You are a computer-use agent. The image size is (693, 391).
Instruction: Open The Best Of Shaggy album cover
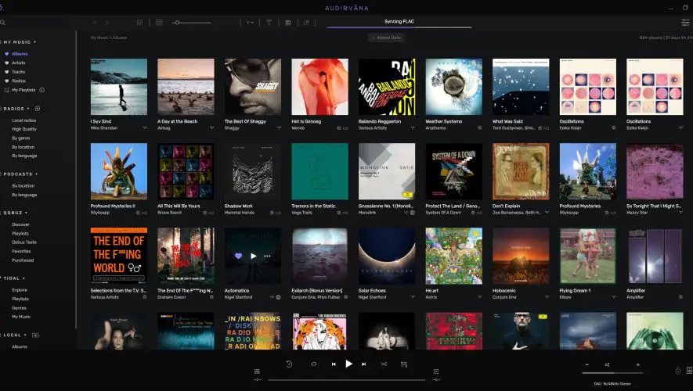[x=253, y=87]
